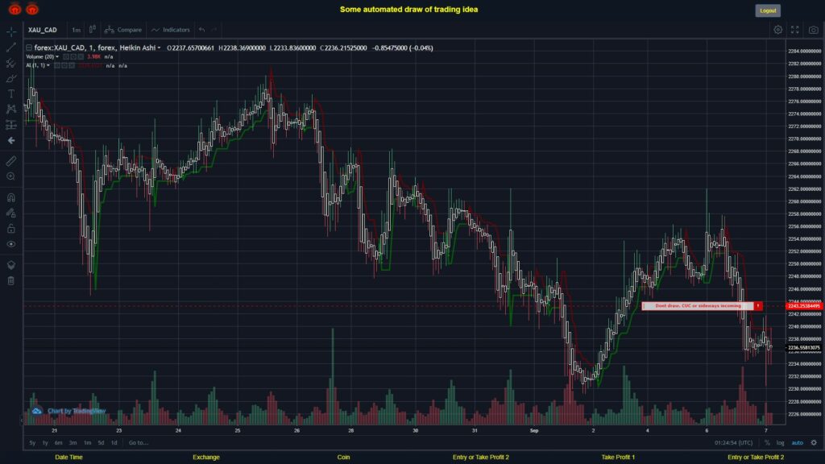Toggle percent scale mode
This screenshot has height=464, width=825.
767,443
